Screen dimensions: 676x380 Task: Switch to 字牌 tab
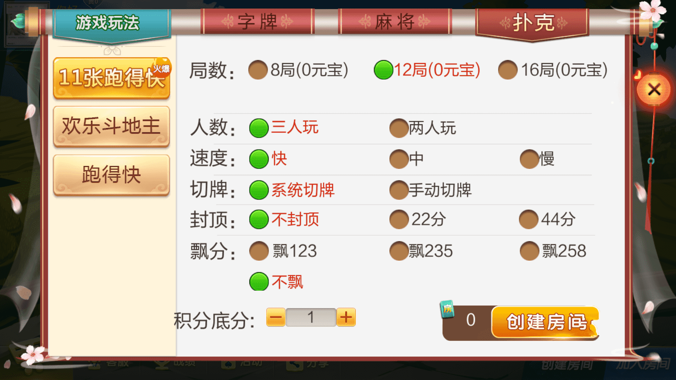[257, 22]
